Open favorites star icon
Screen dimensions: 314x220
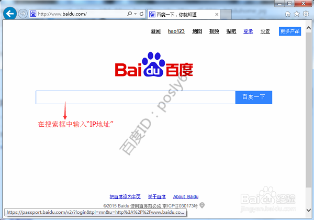(x=297, y=14)
